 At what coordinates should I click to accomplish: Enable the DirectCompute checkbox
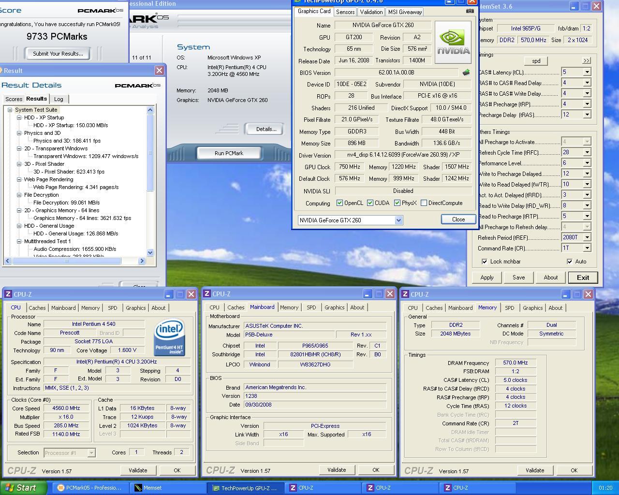pos(424,203)
